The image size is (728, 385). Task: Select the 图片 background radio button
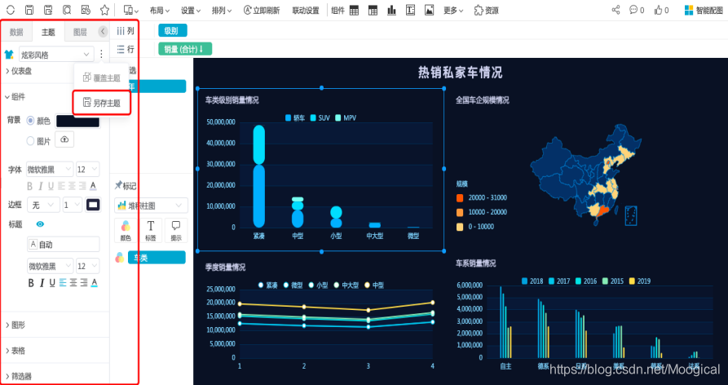(x=31, y=141)
